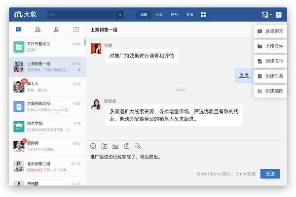The width and height of the screenshot is (296, 197).
Task: Click the task clipboard icon in chat toolbar
Action: pyautogui.click(x=127, y=146)
